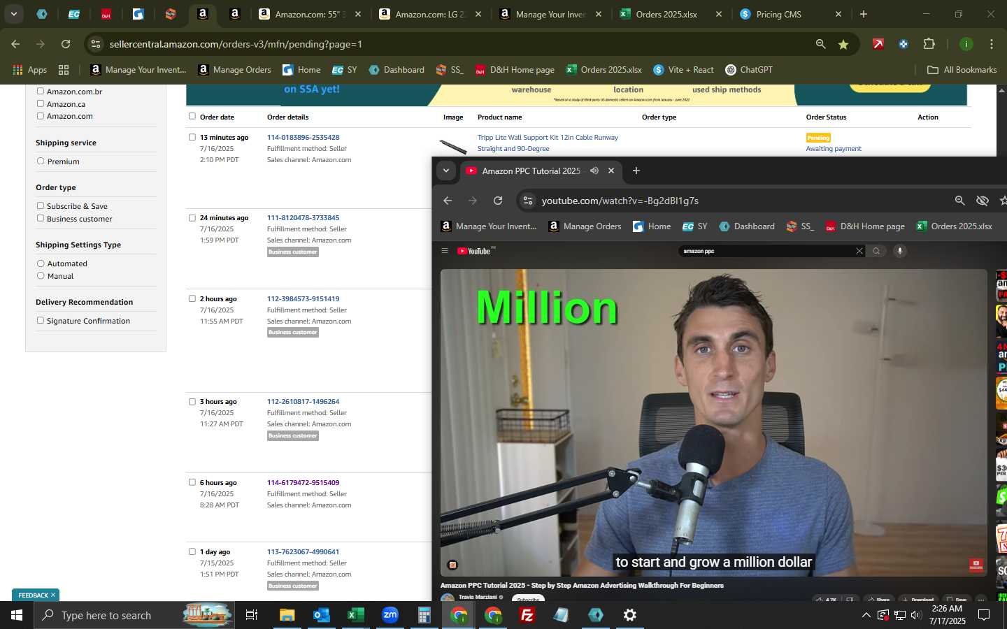This screenshot has width=1007, height=629.
Task: Switch to the Amazon.com: LG tab
Action: [431, 14]
